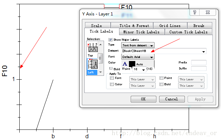Open the Type dropdown 'Text from dataset'
The image size is (221, 140).
pos(138,45)
